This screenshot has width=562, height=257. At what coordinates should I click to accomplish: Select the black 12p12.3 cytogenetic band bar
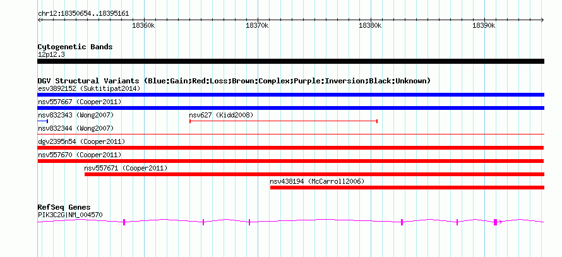290,61
